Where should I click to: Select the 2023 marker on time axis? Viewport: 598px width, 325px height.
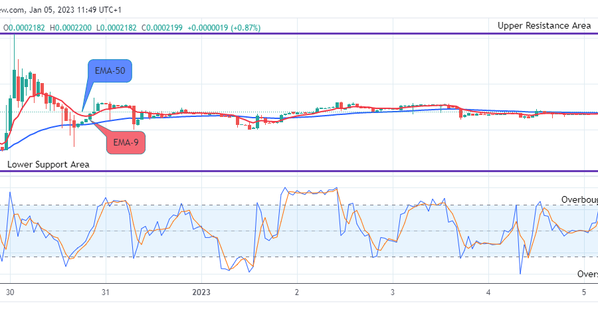(x=201, y=292)
